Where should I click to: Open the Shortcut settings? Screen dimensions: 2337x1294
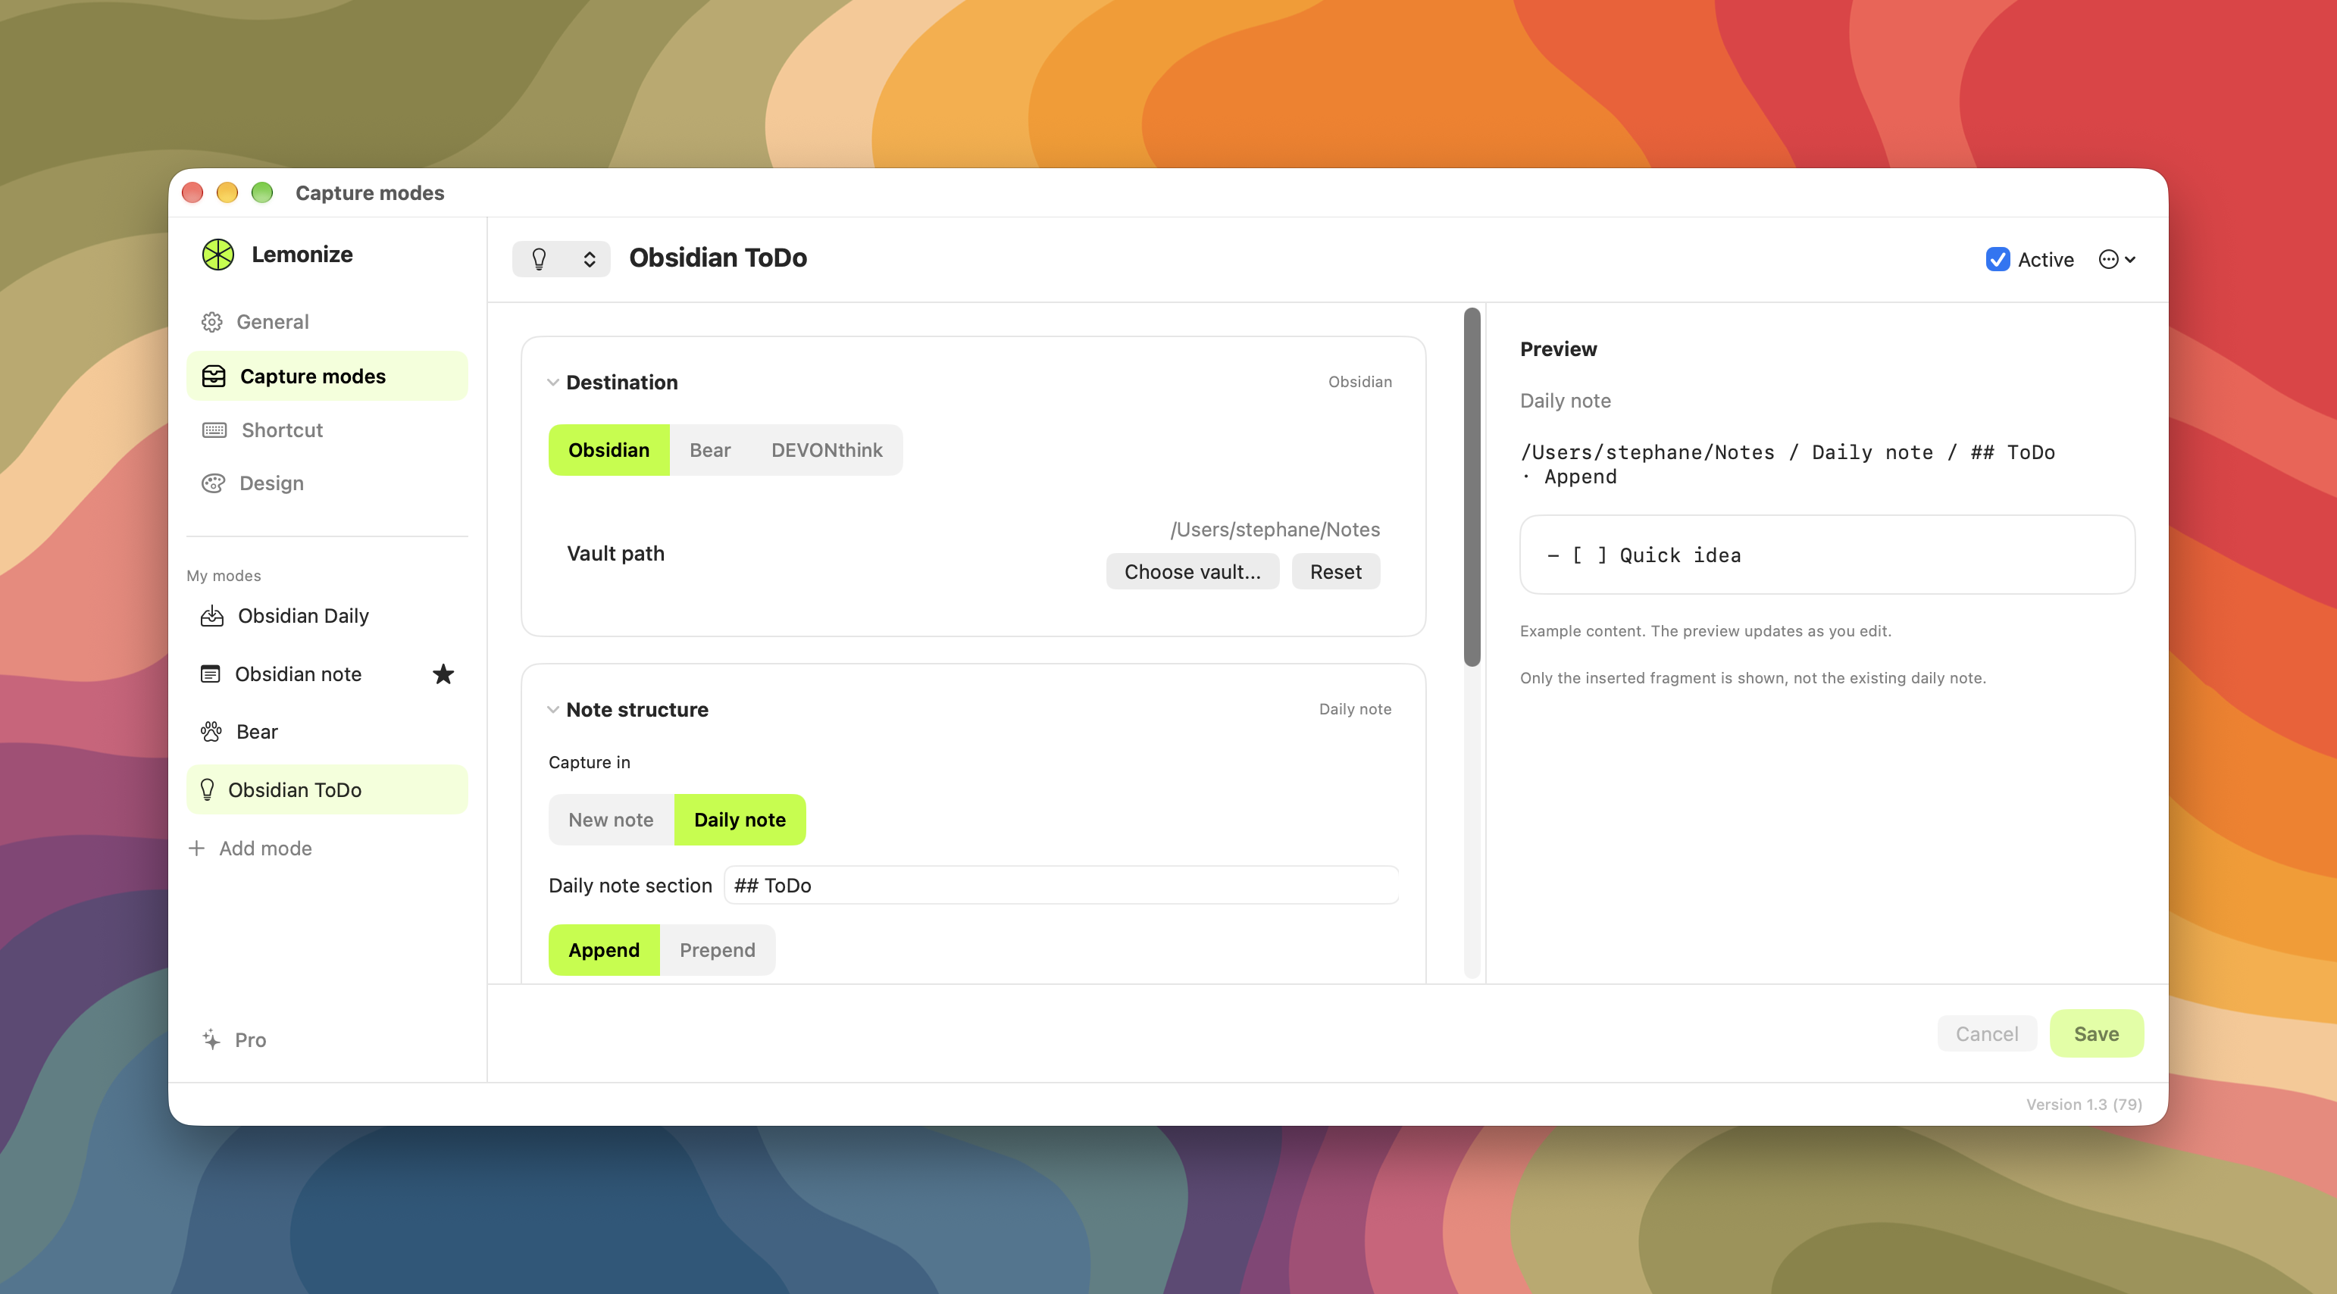point(327,430)
